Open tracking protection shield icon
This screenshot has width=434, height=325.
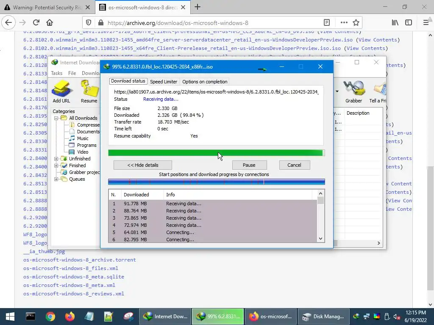coord(89,23)
